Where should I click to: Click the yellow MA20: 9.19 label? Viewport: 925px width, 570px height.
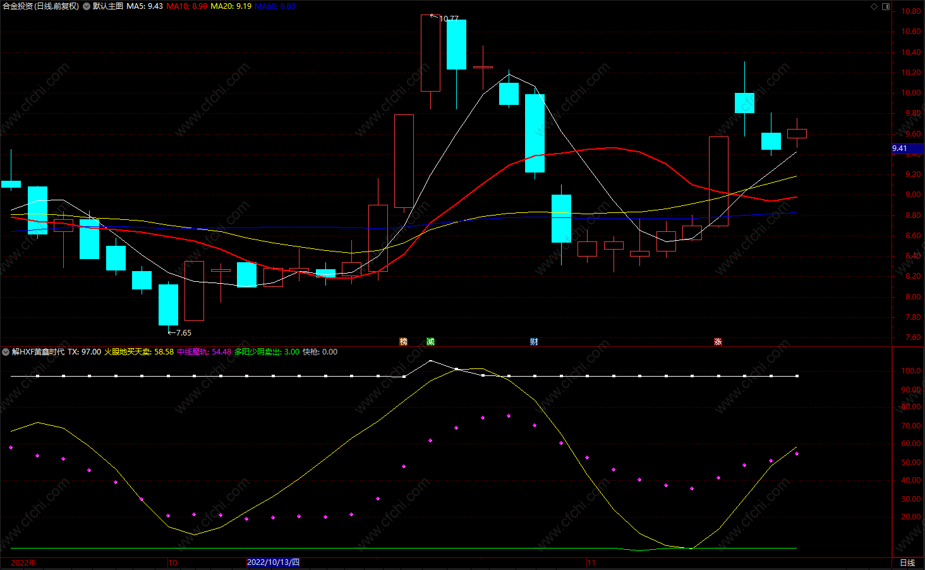point(231,6)
